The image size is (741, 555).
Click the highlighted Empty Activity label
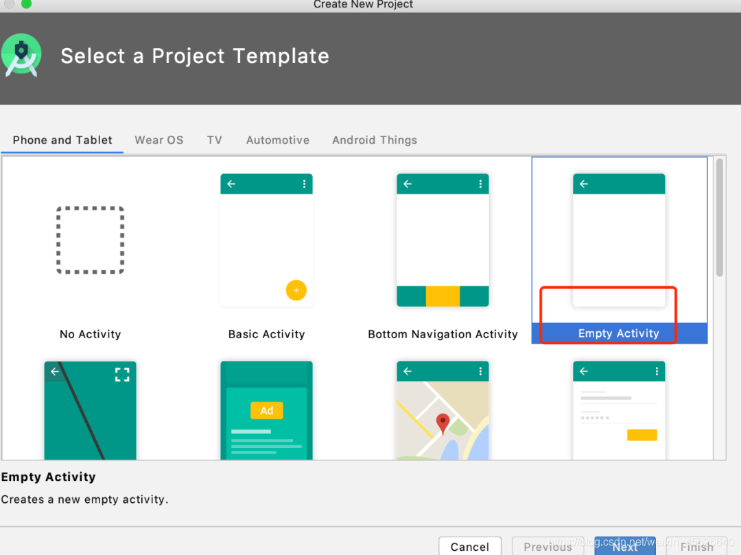619,333
